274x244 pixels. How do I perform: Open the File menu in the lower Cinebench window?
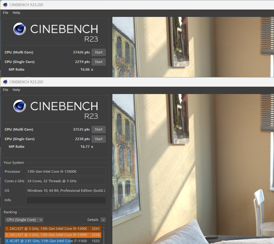tap(6, 90)
